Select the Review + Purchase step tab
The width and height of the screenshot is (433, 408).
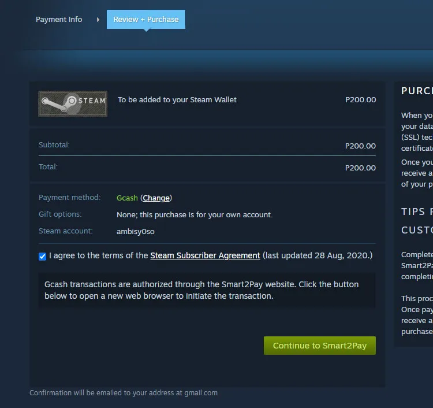146,19
